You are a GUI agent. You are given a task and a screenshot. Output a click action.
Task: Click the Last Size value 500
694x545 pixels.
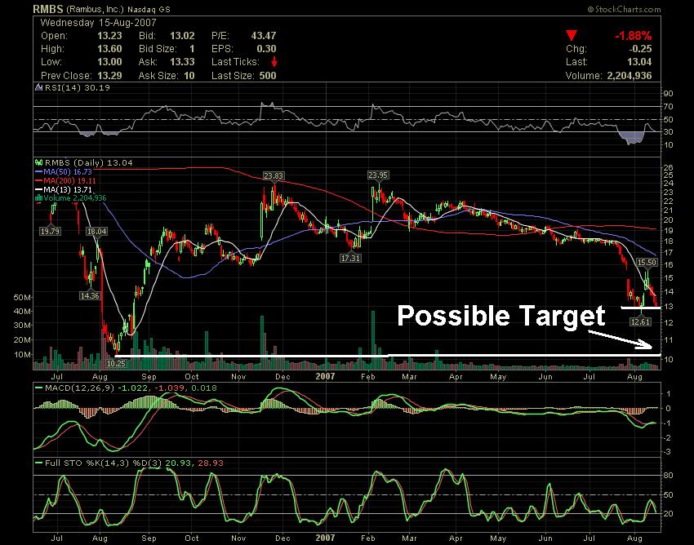pyautogui.click(x=268, y=75)
